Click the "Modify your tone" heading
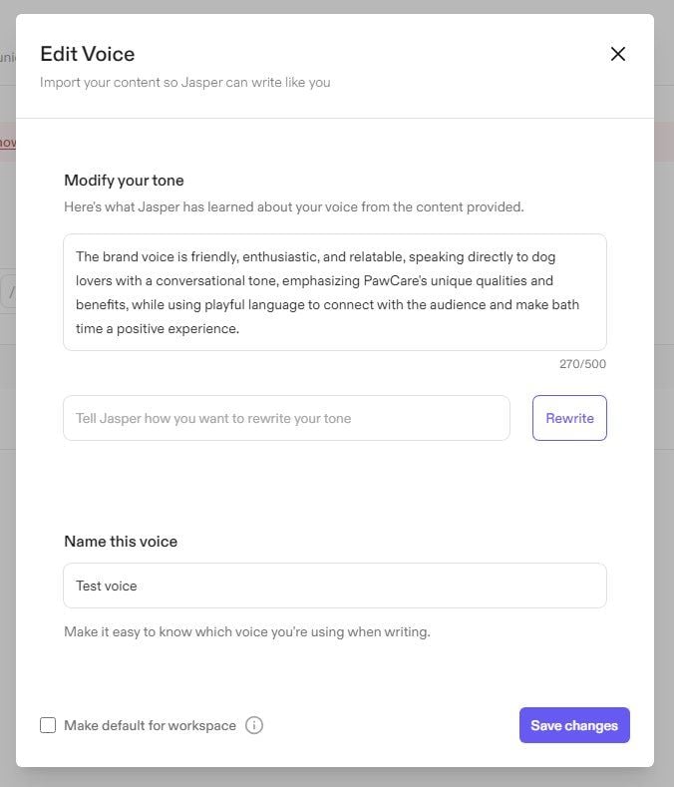Image resolution: width=674 pixels, height=787 pixels. 124,181
